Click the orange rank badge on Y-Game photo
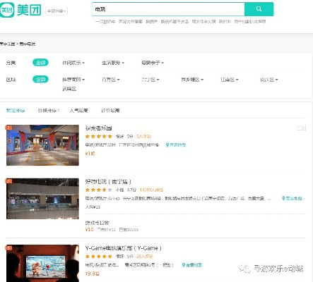 coord(8,247)
